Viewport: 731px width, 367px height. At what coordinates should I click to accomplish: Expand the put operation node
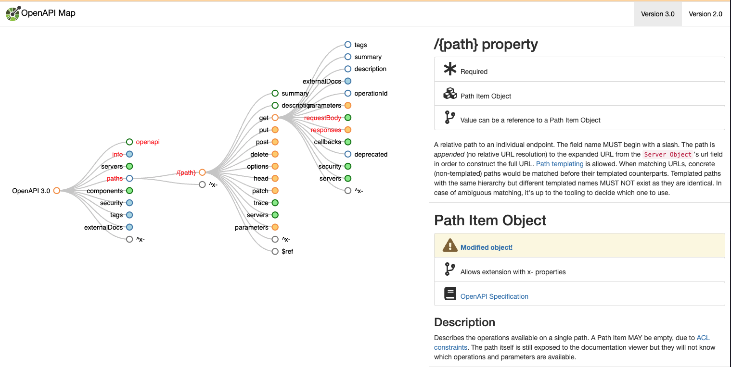coord(275,130)
